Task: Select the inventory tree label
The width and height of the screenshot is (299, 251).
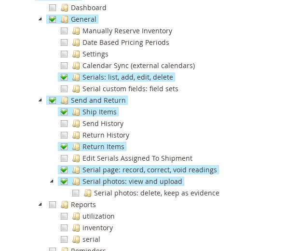Action: tap(97, 228)
